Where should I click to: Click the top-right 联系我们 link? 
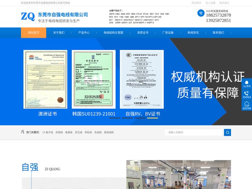pos(224,3)
